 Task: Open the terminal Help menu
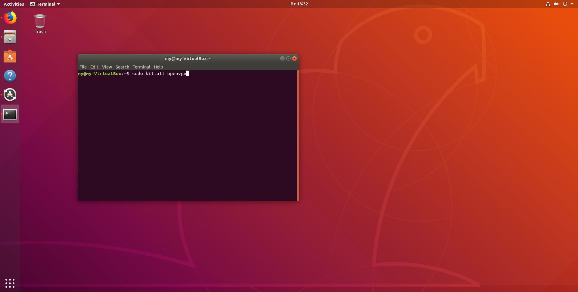(158, 67)
